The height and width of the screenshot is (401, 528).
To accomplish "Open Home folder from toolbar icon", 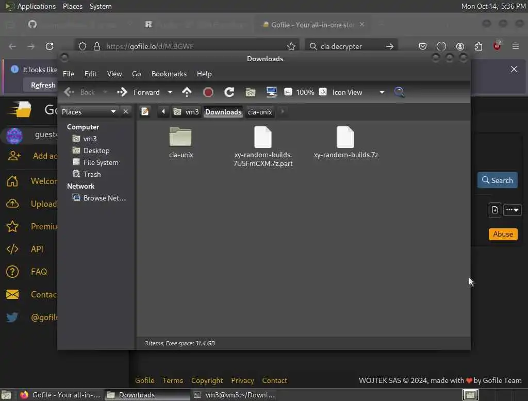I will [x=250, y=92].
